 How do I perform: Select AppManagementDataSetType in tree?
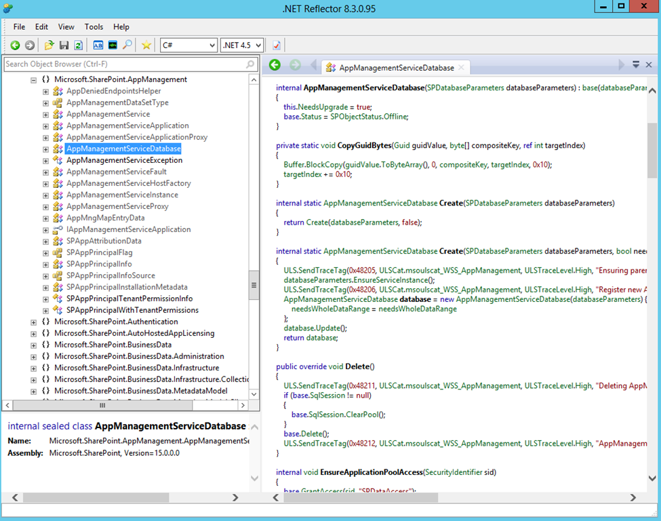[117, 102]
